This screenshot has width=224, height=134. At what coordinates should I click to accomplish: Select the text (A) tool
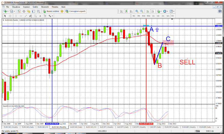[x=40, y=16]
